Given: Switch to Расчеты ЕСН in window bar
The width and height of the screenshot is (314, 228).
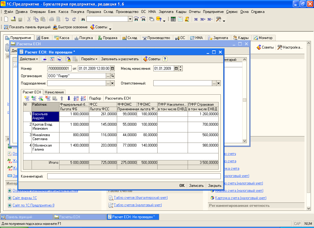Looking at the screenshot, I should [80, 217].
